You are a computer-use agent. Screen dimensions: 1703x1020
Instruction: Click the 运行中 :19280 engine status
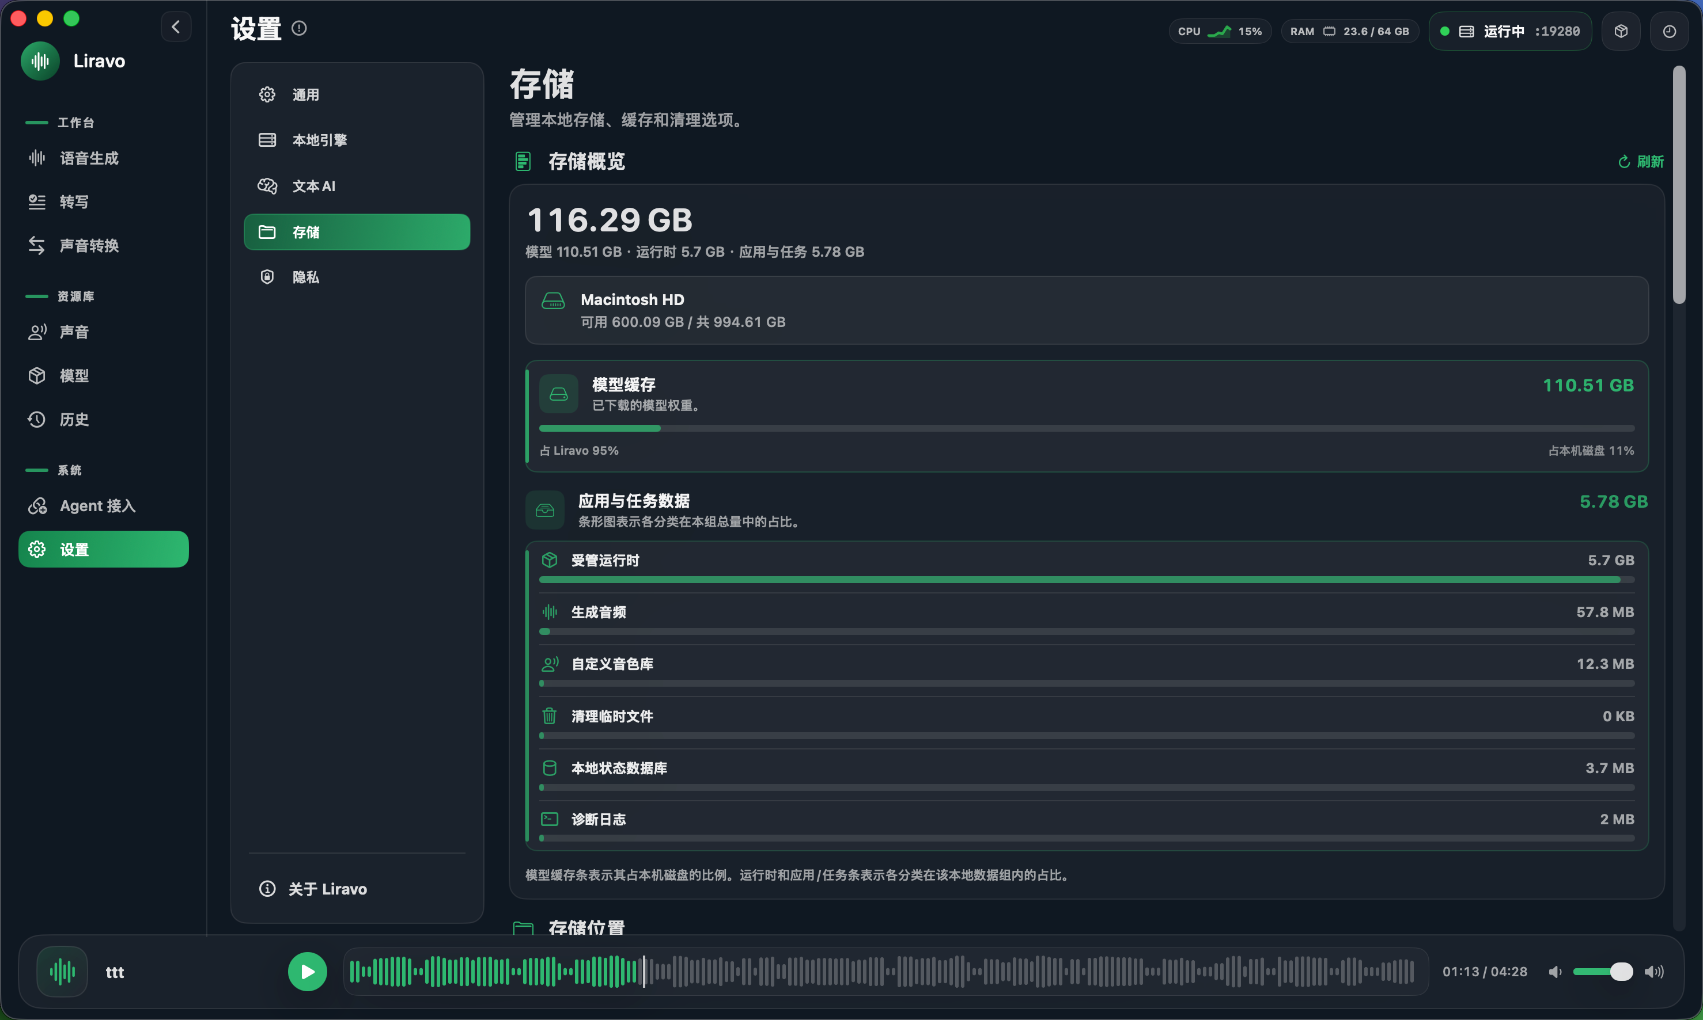pos(1510,31)
